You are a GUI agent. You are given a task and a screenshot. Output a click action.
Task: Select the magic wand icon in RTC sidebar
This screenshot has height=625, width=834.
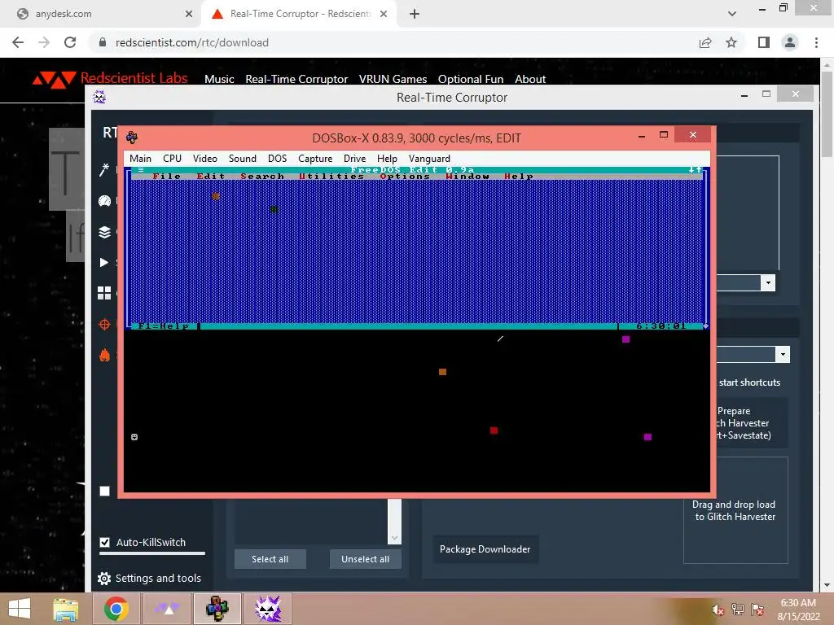[x=104, y=169]
